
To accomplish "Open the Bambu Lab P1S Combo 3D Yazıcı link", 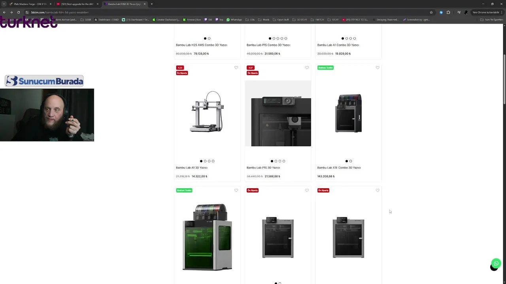I will [x=268, y=45].
